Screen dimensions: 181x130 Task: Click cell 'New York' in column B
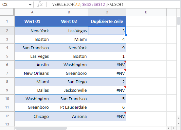pos(69,48)
